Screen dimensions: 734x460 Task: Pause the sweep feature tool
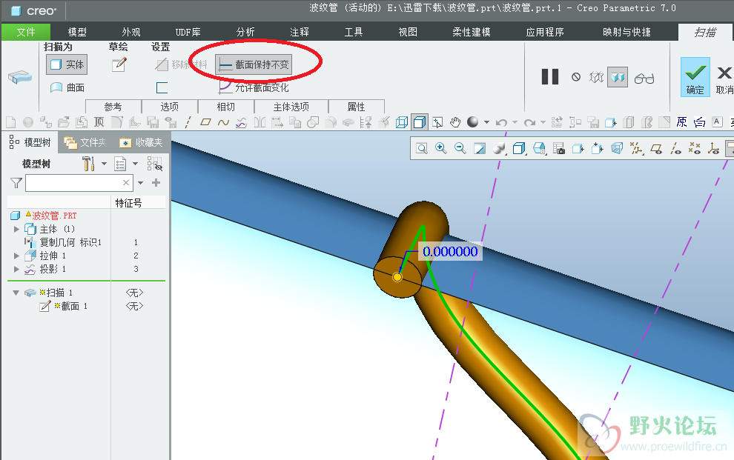(549, 77)
